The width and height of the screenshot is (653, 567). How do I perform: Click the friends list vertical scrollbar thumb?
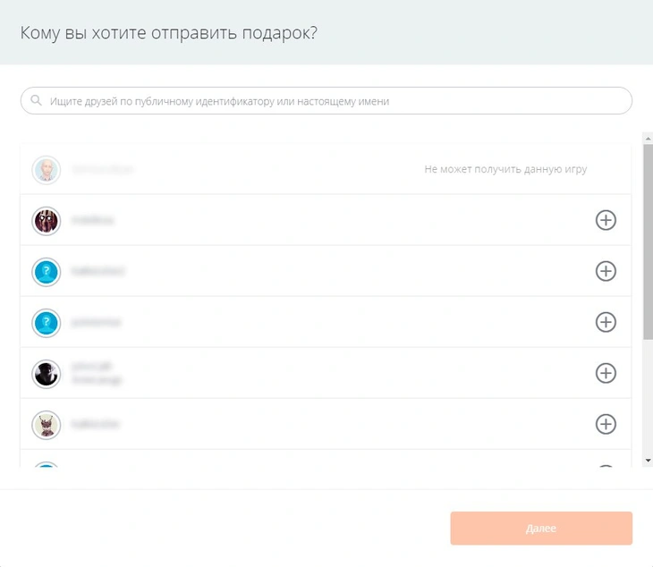tap(648, 241)
